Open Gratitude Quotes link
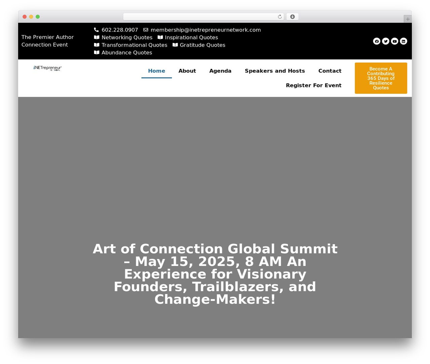 point(203,45)
